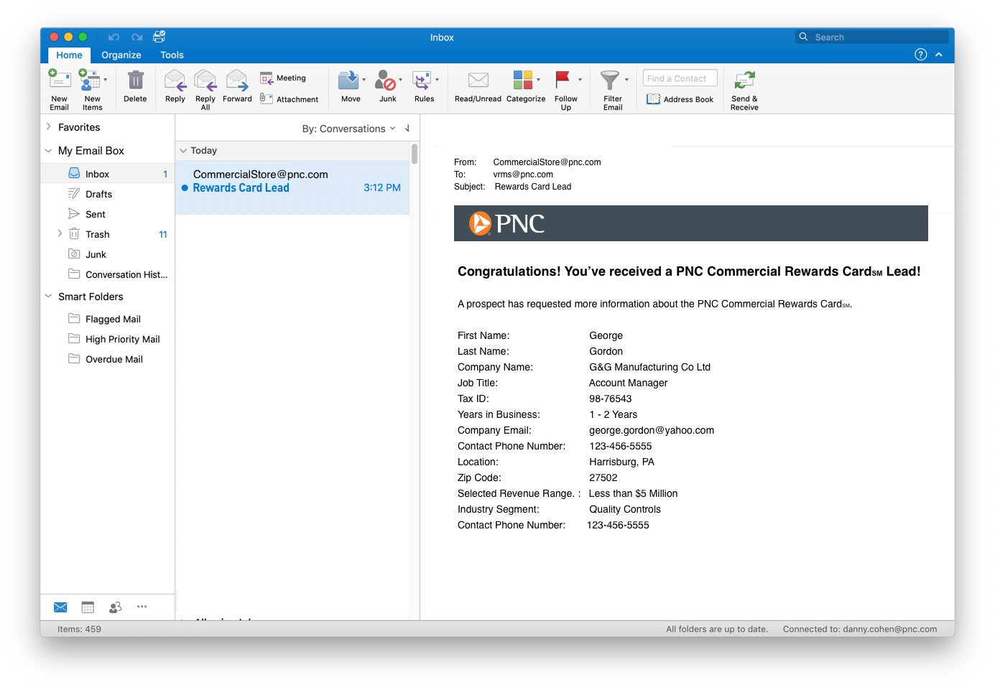The height and width of the screenshot is (690, 995).
Task: Switch to the Organize tab
Action: click(x=121, y=55)
